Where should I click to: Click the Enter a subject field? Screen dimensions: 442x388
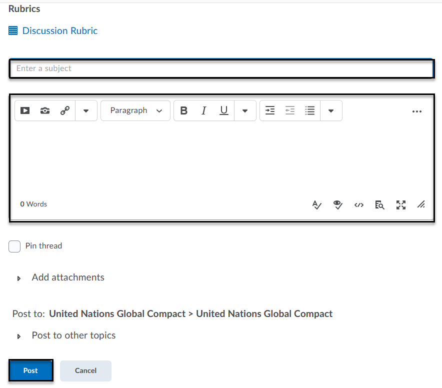pos(220,68)
